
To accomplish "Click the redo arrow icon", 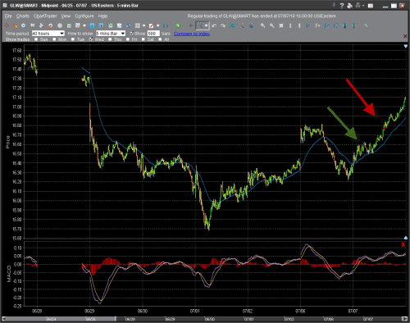I will coord(223,25).
